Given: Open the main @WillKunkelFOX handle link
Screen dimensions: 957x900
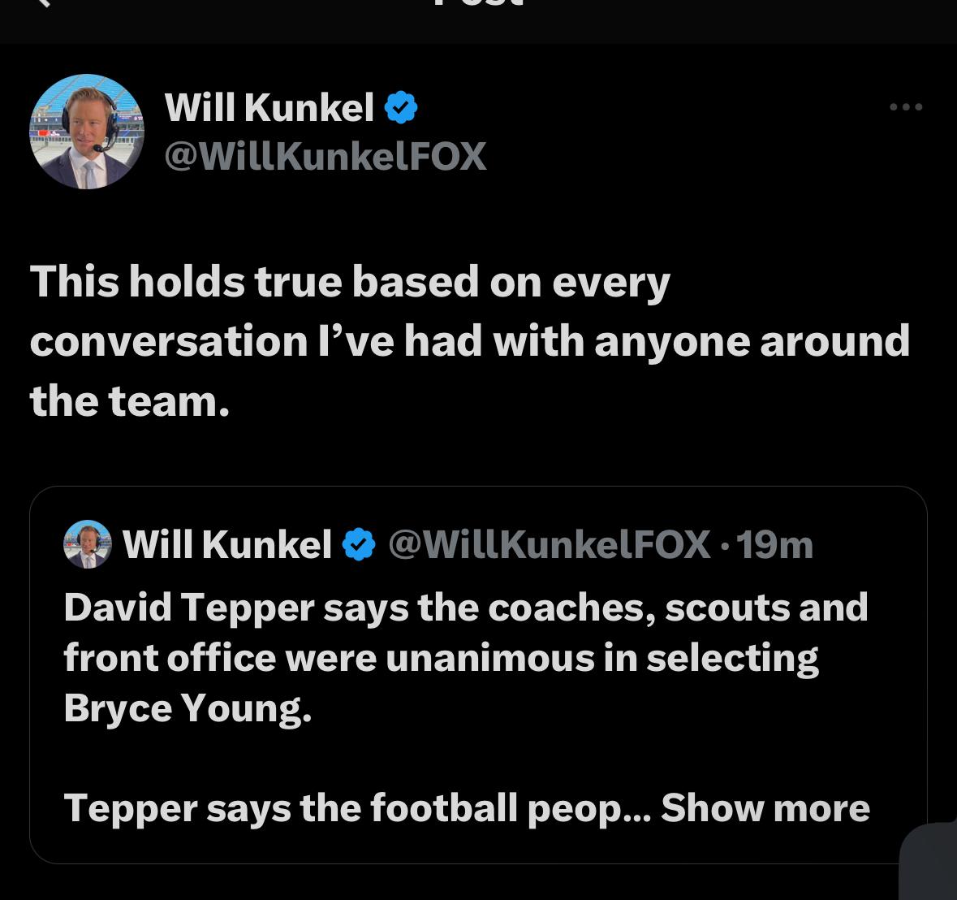Looking at the screenshot, I should (x=325, y=156).
